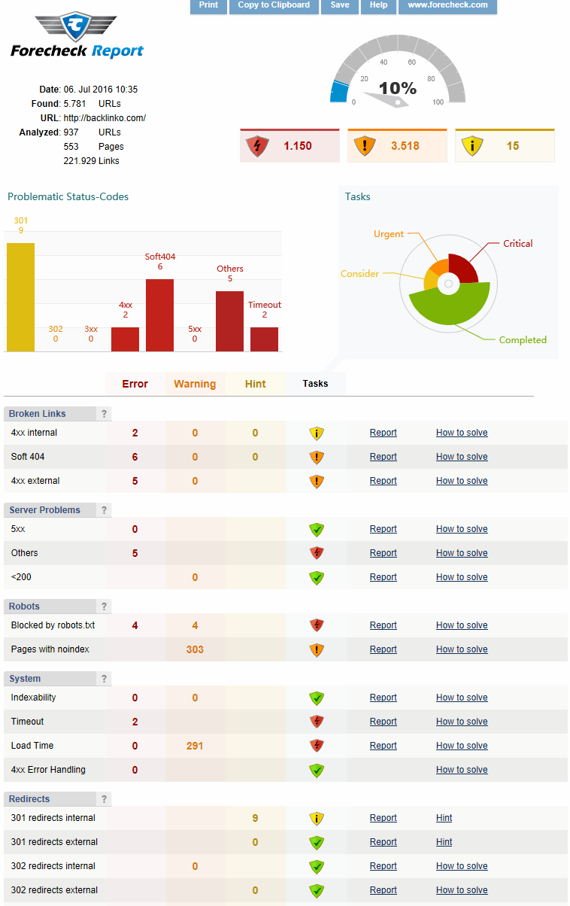Open the Redirects help question mark
The width and height of the screenshot is (570, 906).
(x=105, y=799)
